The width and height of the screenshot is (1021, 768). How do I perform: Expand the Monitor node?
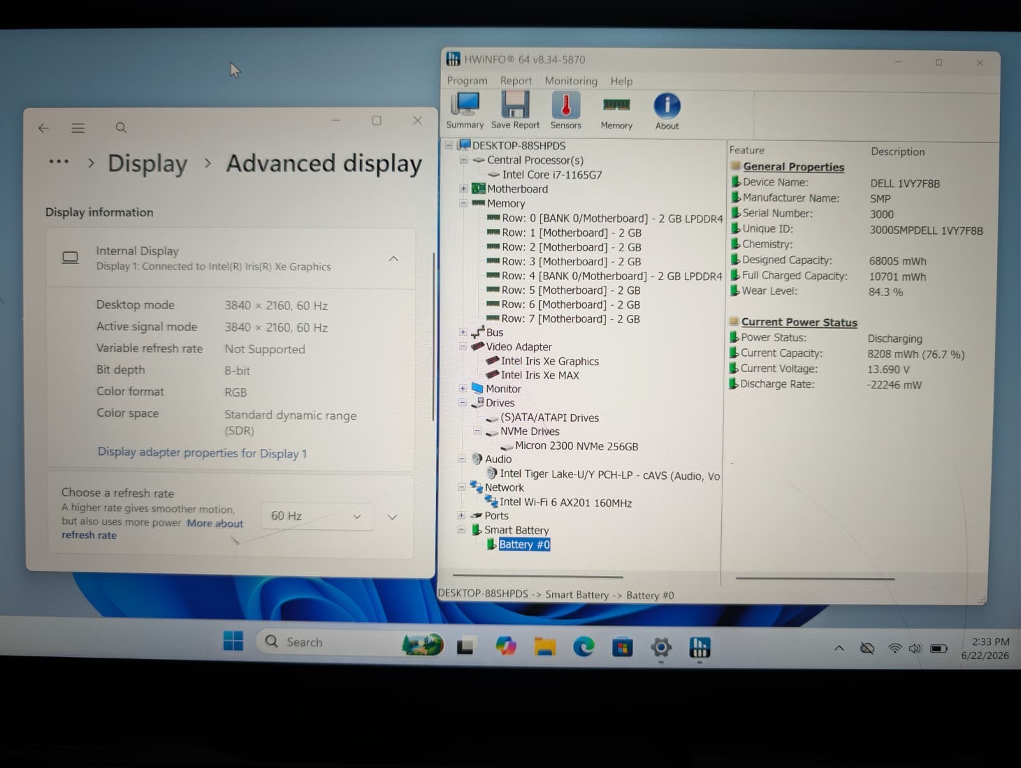click(463, 388)
